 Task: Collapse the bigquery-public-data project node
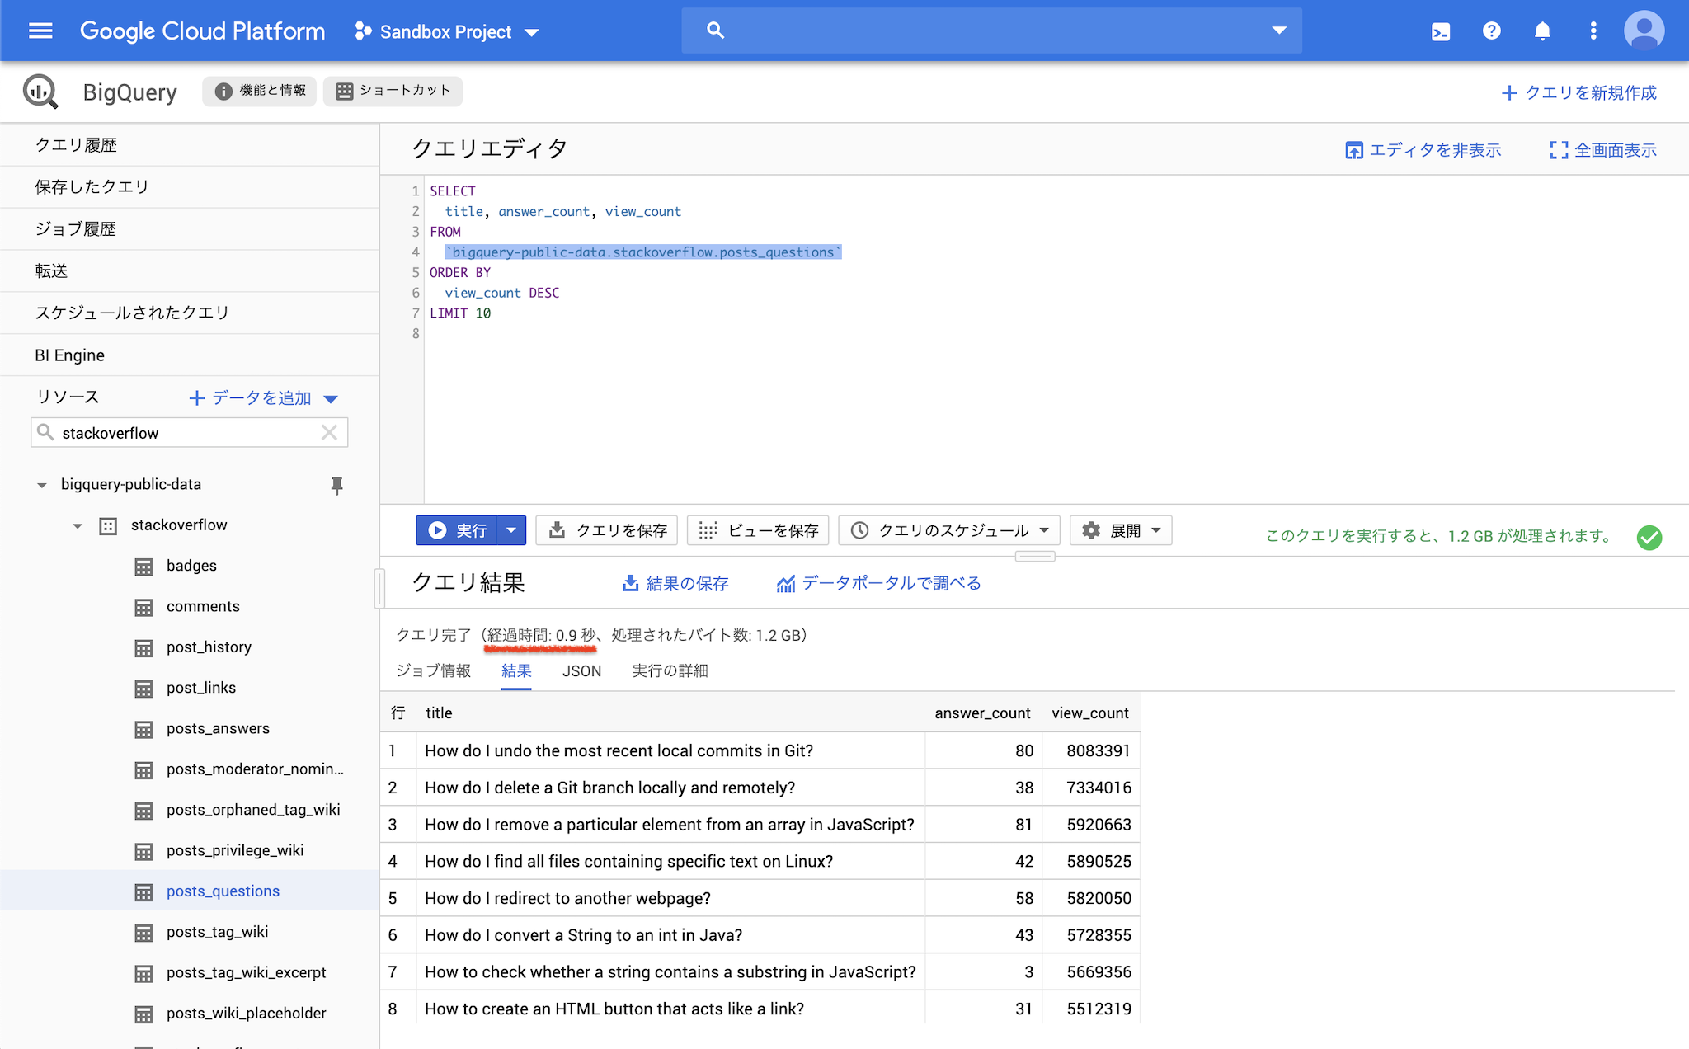(41, 485)
